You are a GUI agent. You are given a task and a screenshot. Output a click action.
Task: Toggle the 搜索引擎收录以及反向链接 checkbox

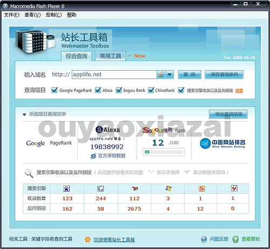pyautogui.click(x=181, y=90)
